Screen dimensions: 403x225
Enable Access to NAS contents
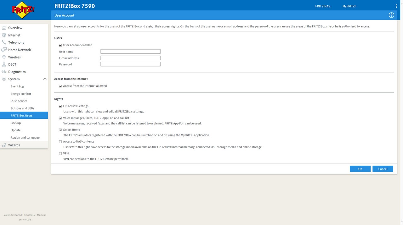(60, 142)
